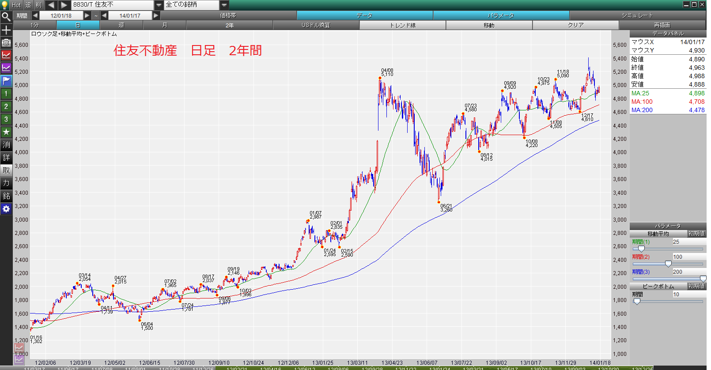
Task: Click the 再描画 redraw button
Action: point(662,25)
